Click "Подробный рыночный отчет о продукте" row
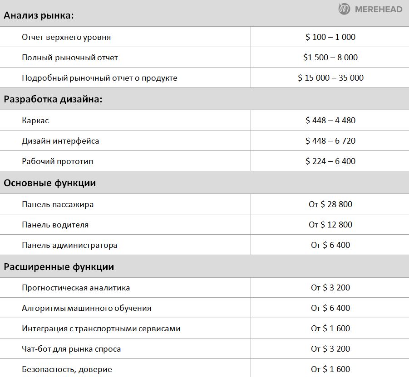The image size is (409, 377). tap(99, 78)
